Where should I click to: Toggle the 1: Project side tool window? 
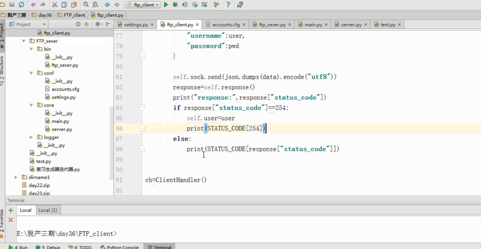pos(2,35)
